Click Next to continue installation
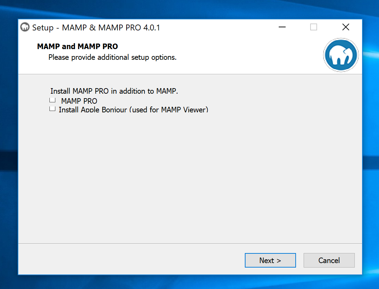The width and height of the screenshot is (379, 289). [270, 260]
